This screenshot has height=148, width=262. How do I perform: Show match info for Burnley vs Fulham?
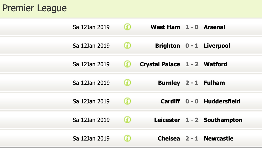(x=127, y=83)
